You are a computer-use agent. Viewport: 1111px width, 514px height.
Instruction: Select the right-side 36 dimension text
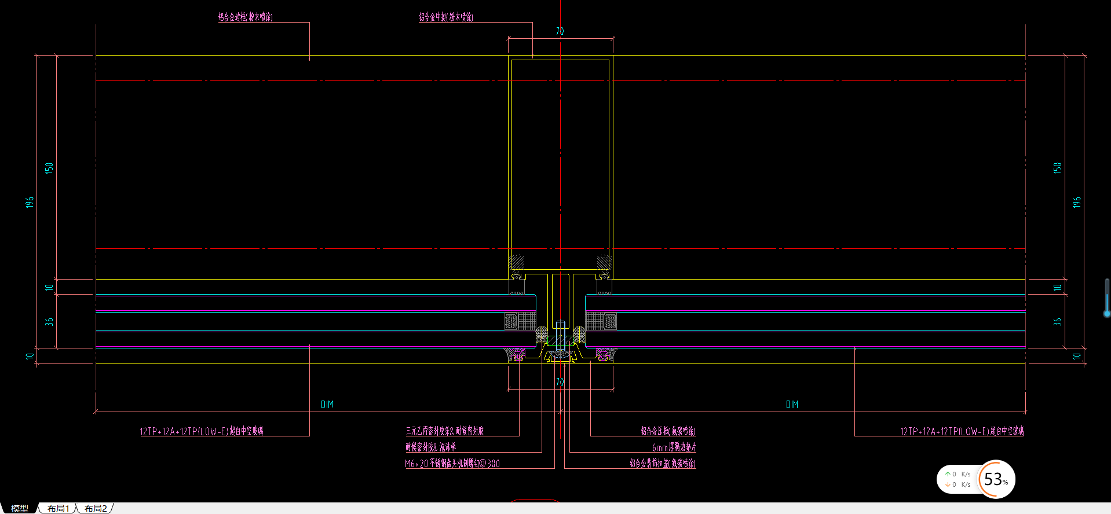click(x=1057, y=321)
